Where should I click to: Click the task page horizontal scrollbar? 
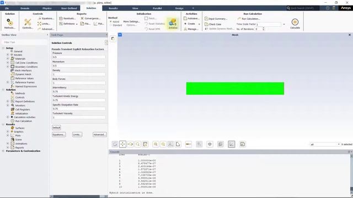(79, 196)
